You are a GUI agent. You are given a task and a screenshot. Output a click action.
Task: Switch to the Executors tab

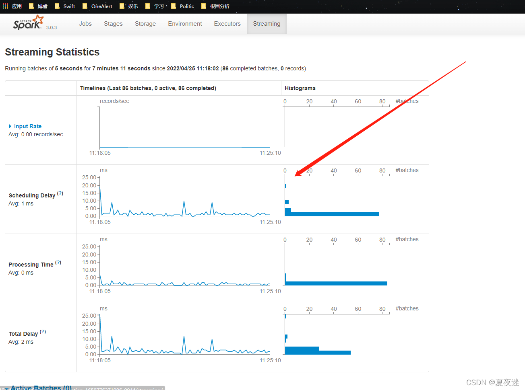[x=227, y=24]
